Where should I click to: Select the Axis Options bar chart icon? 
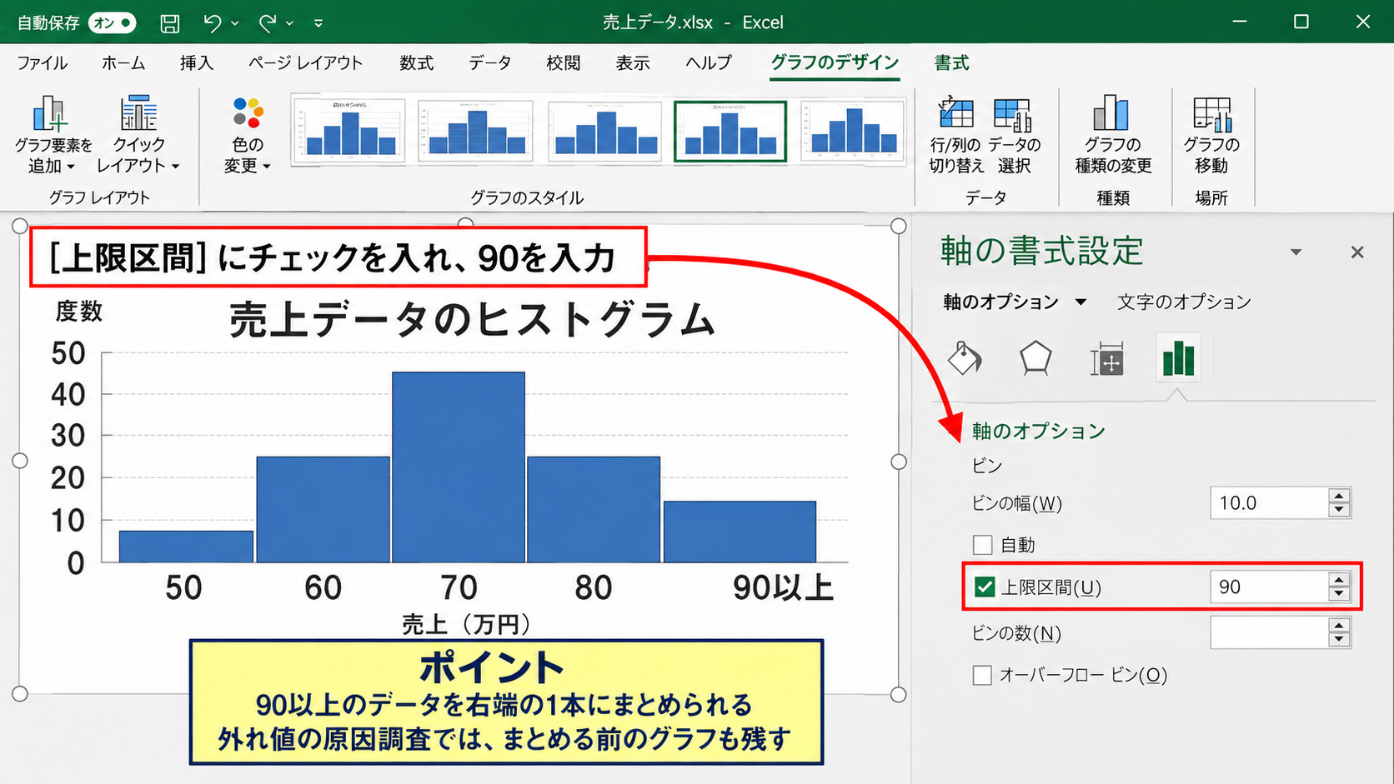pos(1178,357)
